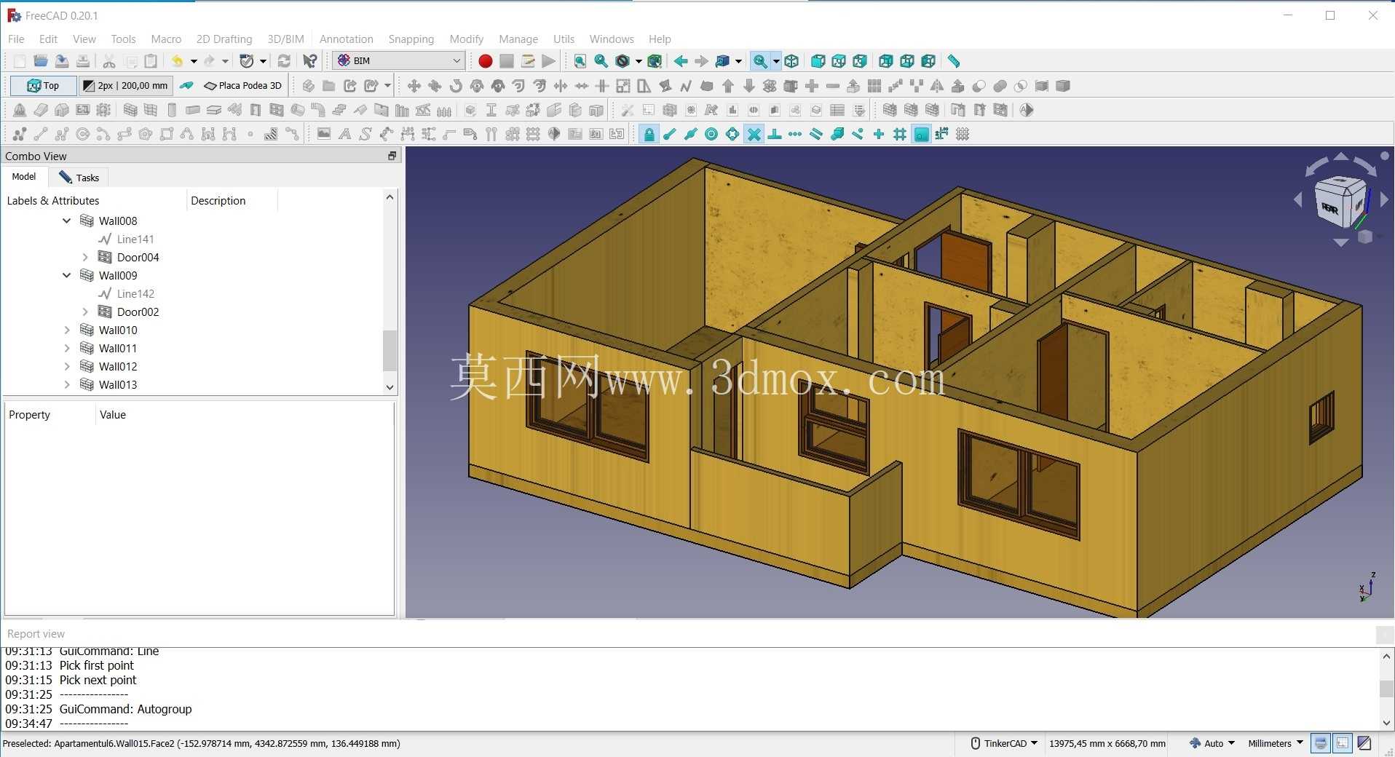The image size is (1395, 757).
Task: Select the Measure distance ruler icon
Action: click(953, 61)
